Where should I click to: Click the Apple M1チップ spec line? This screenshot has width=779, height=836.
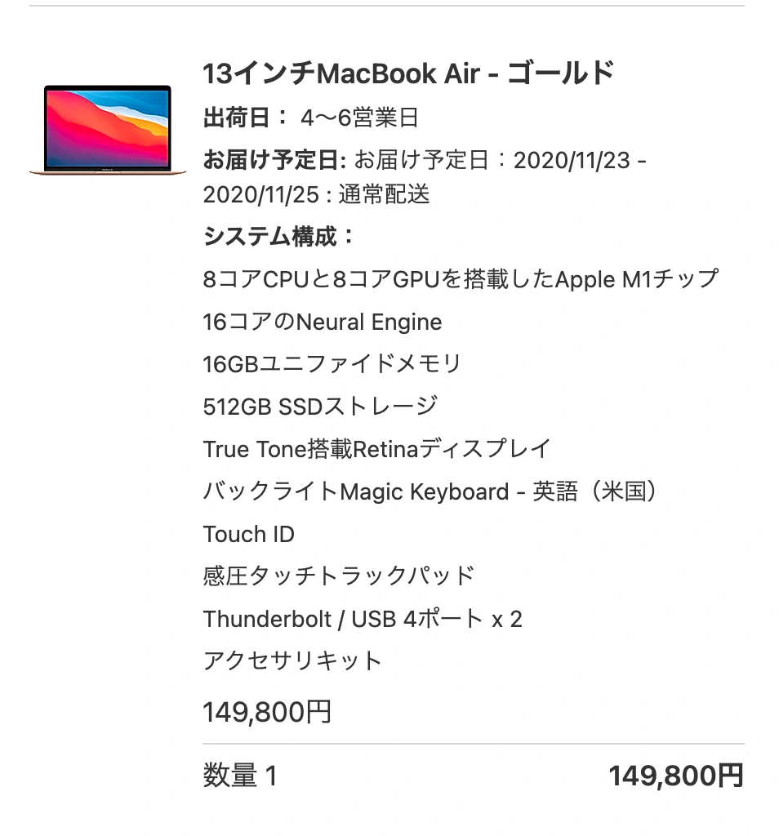[x=461, y=279]
